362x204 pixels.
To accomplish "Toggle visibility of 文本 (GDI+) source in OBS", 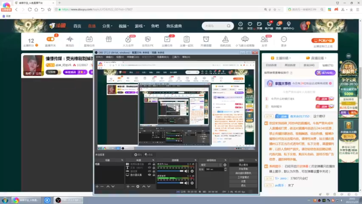I will 149,168.
